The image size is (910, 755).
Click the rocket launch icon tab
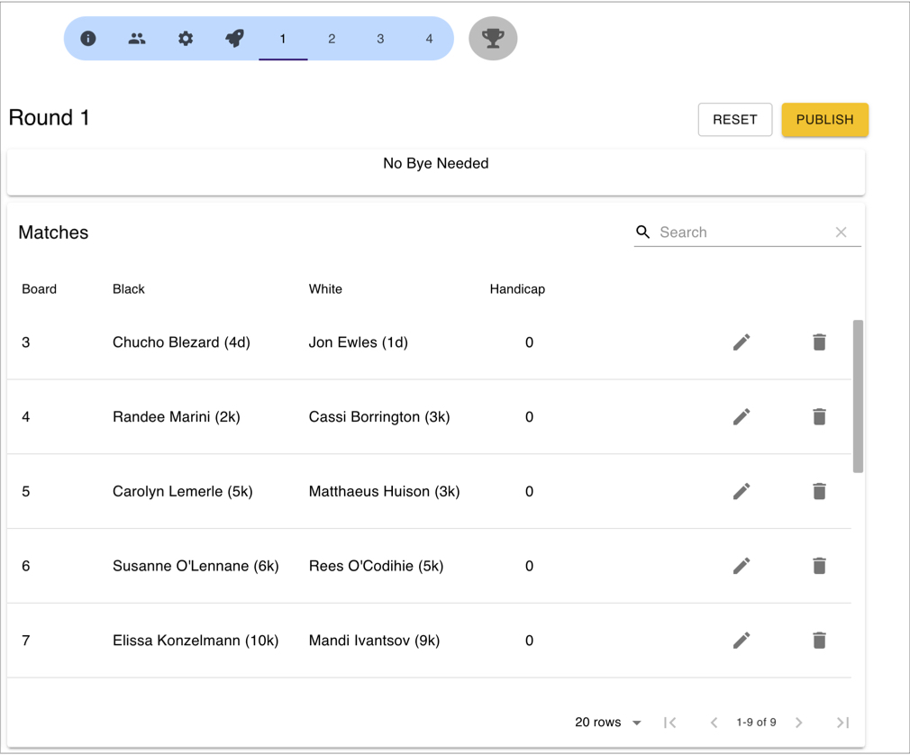pos(234,39)
